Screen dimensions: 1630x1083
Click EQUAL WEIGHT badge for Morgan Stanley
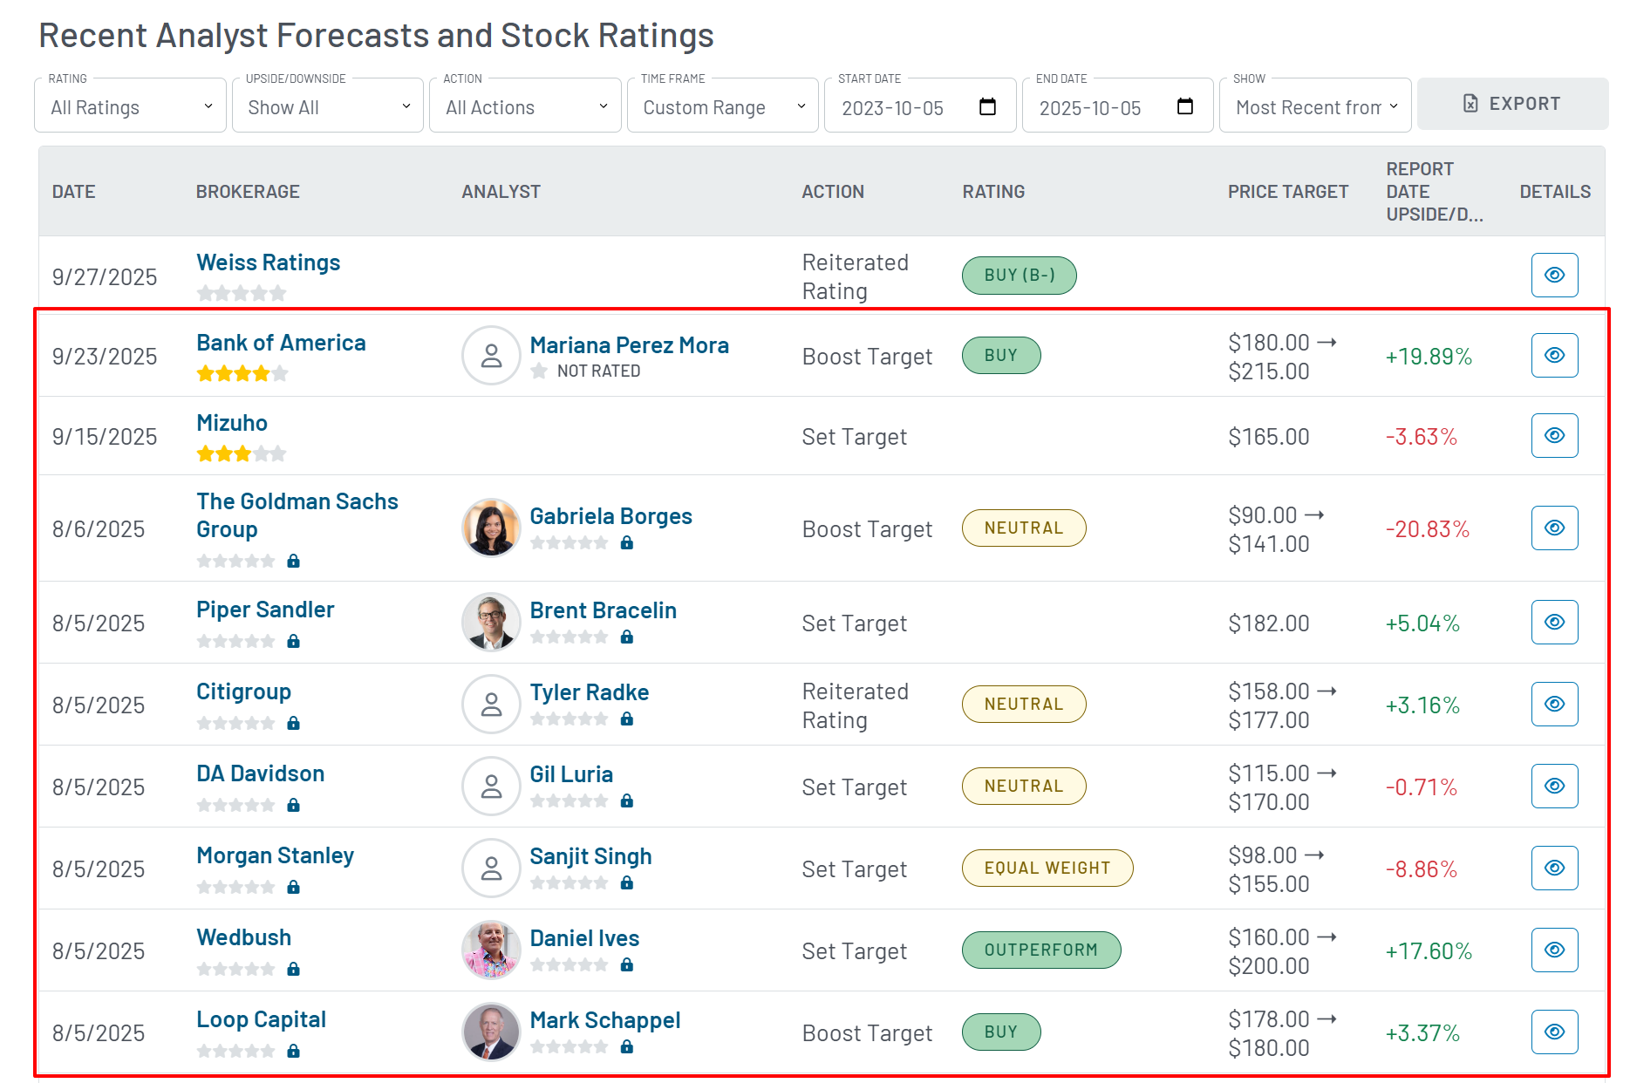1047,868
